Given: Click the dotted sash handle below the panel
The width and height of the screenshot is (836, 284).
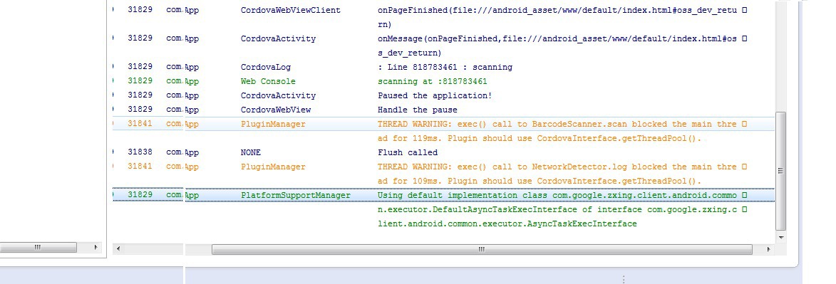Looking at the screenshot, I should tap(624, 279).
